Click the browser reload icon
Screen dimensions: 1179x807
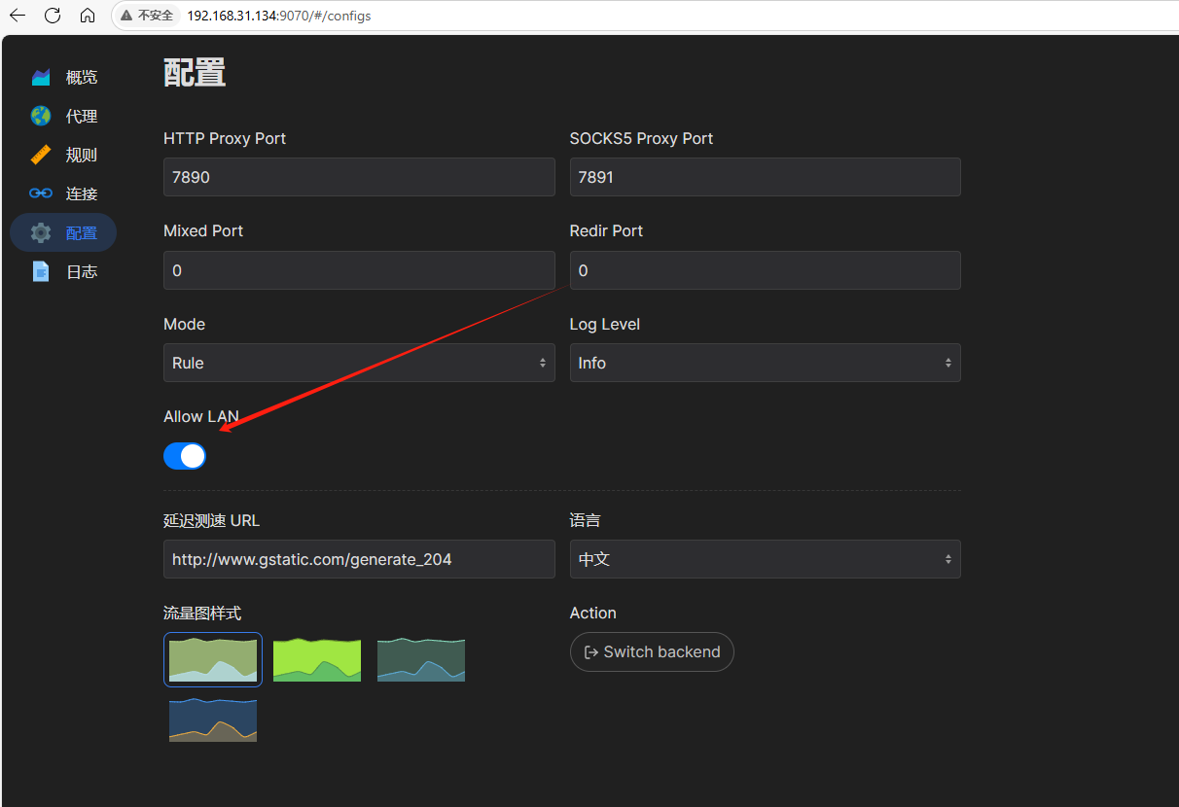pos(53,16)
